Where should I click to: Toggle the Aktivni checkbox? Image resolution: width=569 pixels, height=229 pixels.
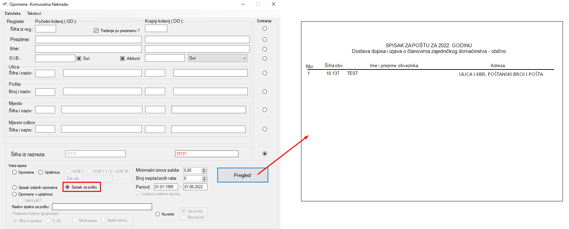(123, 58)
